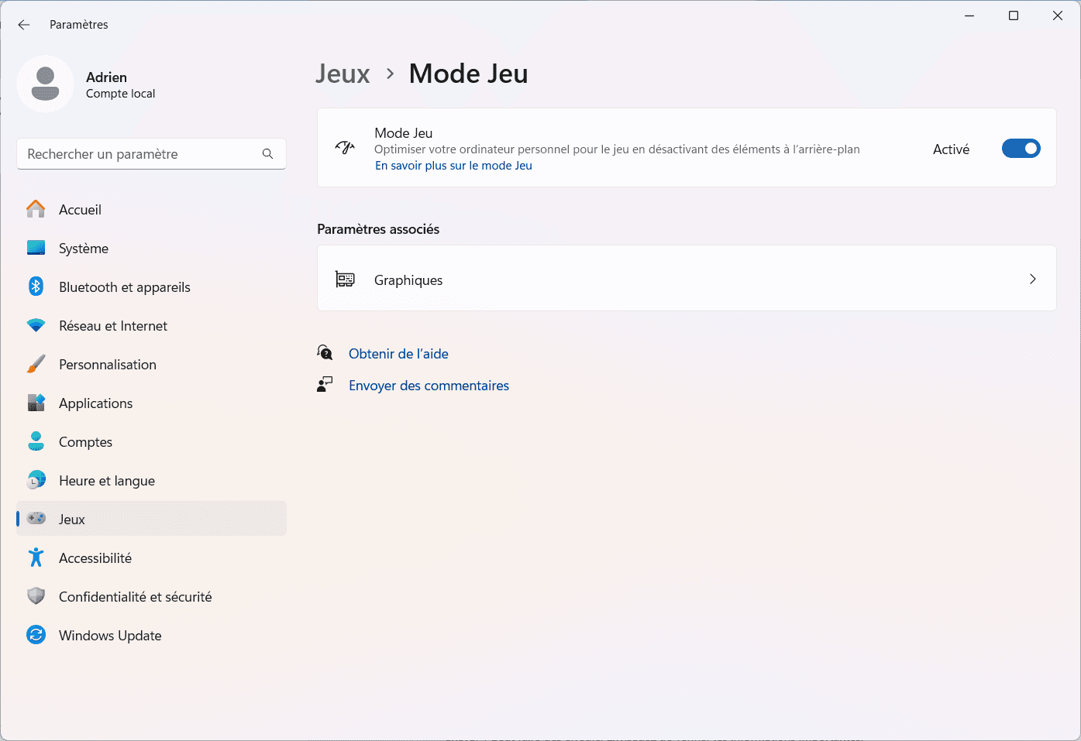Select Réseau et Internet
This screenshot has height=741, width=1081.
tap(151, 326)
